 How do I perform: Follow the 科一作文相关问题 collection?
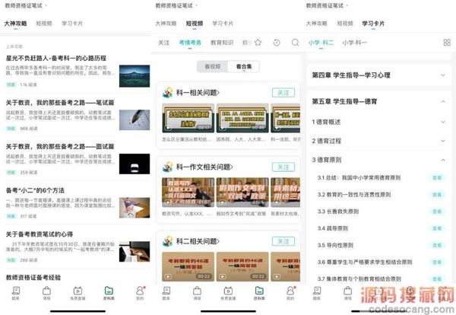click(x=283, y=166)
